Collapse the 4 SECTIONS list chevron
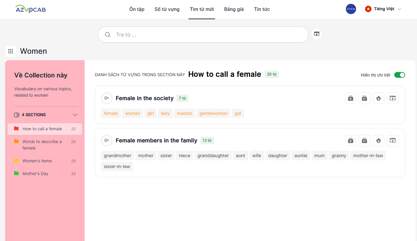 pyautogui.click(x=75, y=115)
